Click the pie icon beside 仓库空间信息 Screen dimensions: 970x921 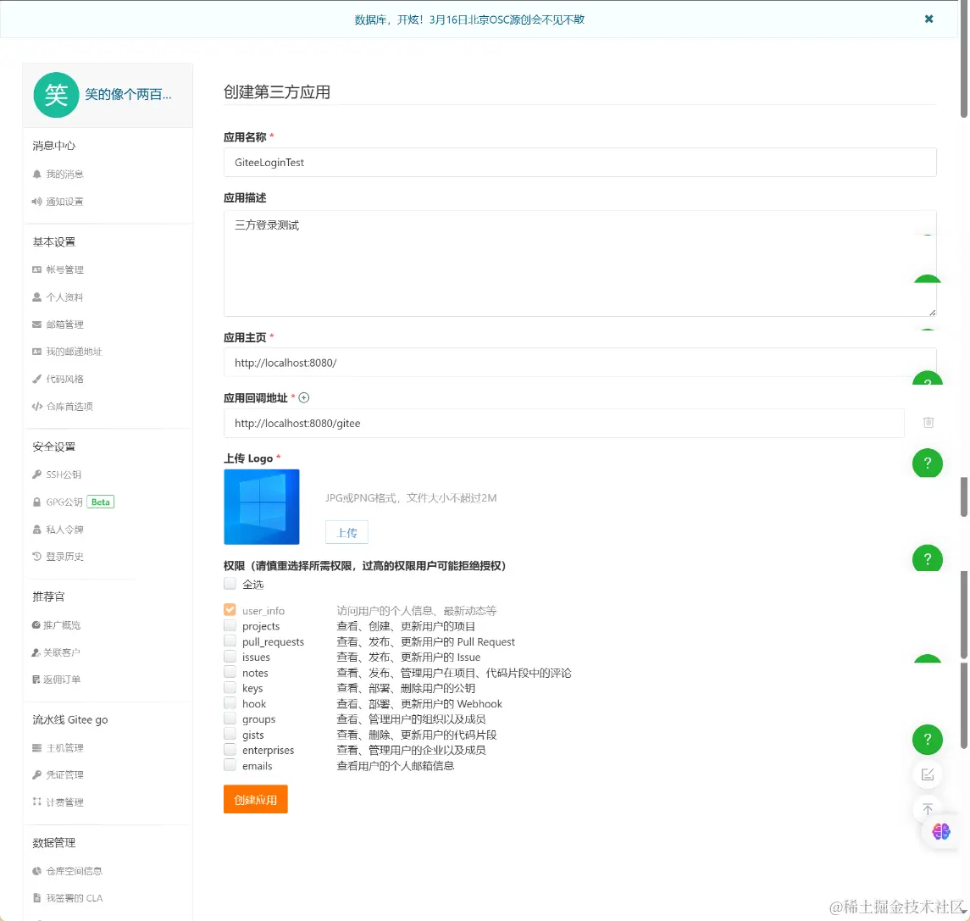tap(37, 871)
